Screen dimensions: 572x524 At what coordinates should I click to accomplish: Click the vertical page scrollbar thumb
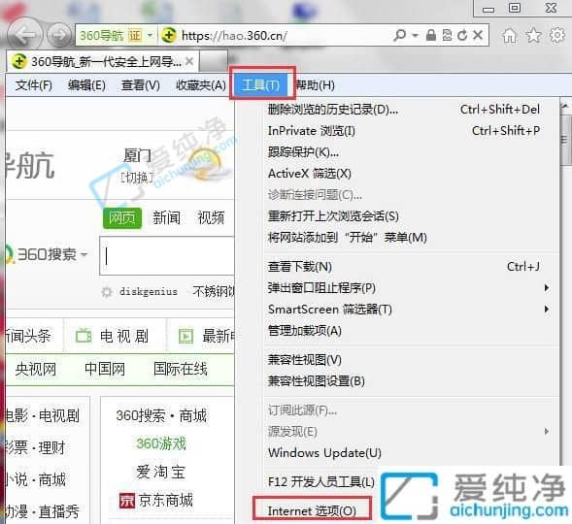565,141
